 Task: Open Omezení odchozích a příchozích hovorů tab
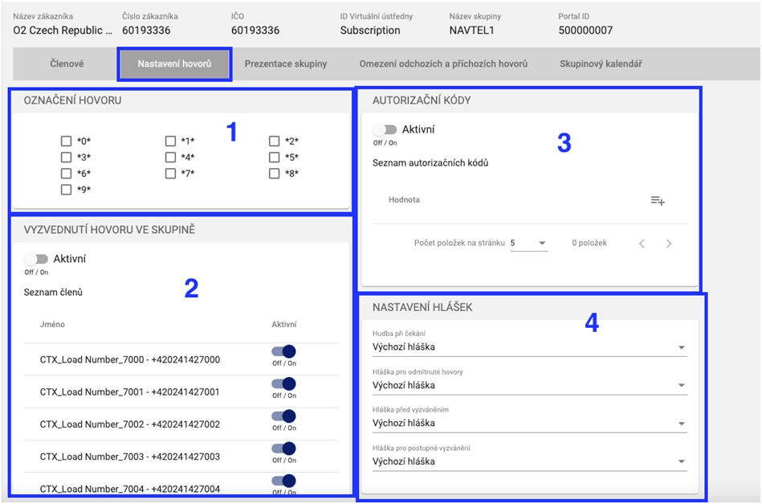coord(443,64)
